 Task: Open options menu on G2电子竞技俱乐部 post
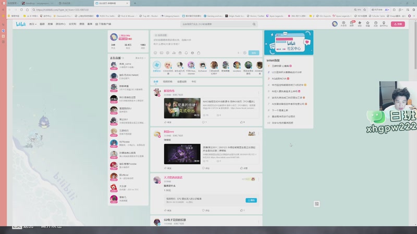pyautogui.click(x=259, y=222)
